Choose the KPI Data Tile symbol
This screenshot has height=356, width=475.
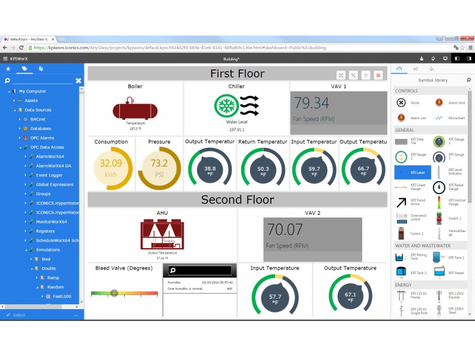point(412,141)
